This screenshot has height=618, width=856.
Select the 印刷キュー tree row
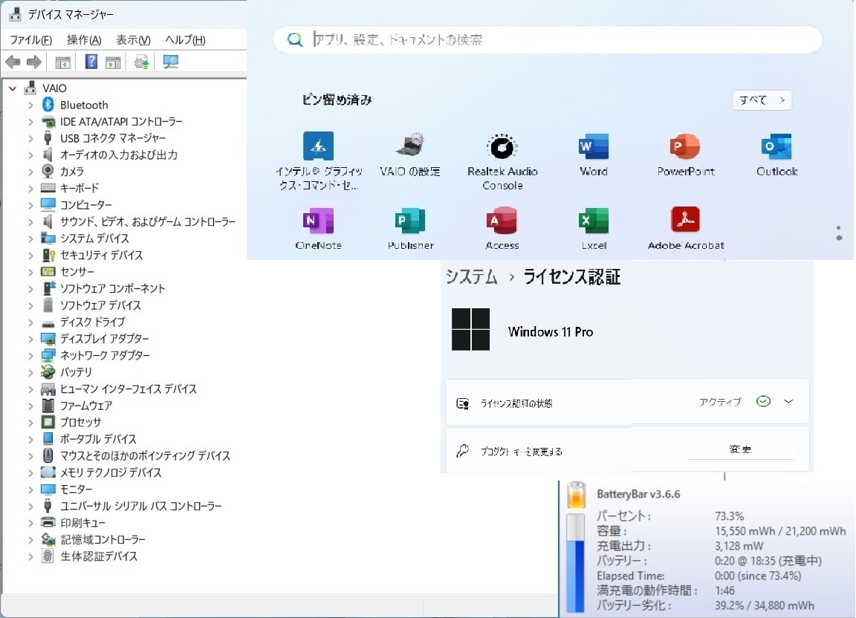(x=83, y=523)
